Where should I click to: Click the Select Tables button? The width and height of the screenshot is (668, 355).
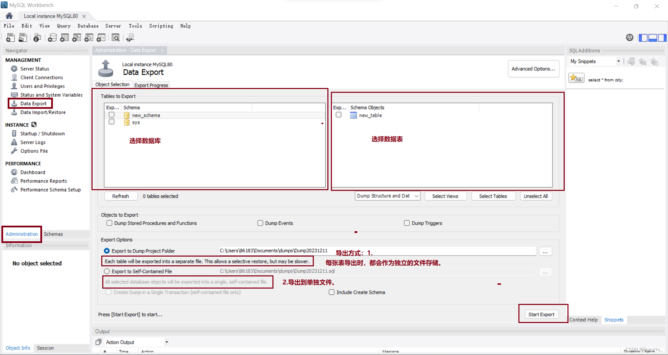coord(493,196)
